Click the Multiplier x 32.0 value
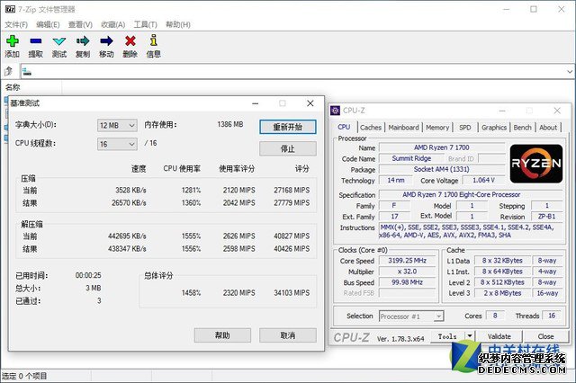This screenshot has height=383, width=576. click(407, 272)
